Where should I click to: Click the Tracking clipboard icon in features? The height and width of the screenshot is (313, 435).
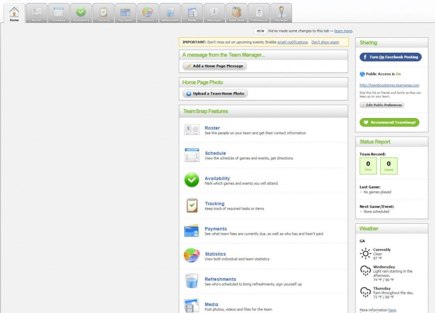[x=192, y=206]
